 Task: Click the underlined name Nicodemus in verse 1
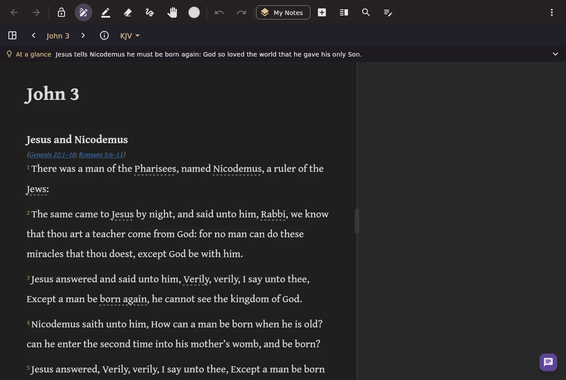point(237,169)
